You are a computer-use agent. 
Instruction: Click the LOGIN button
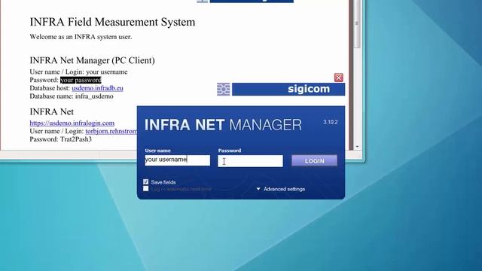coord(314,160)
